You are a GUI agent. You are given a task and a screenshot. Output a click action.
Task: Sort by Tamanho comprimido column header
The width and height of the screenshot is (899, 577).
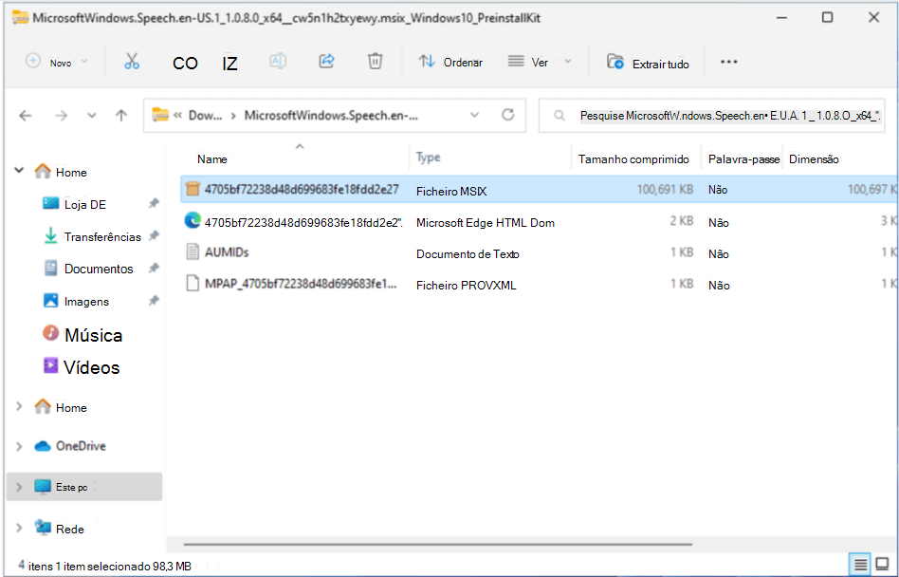[x=633, y=159]
